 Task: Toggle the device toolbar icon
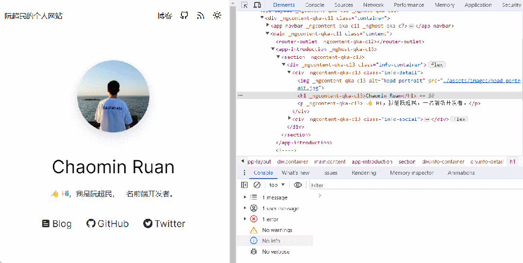pyautogui.click(x=257, y=5)
